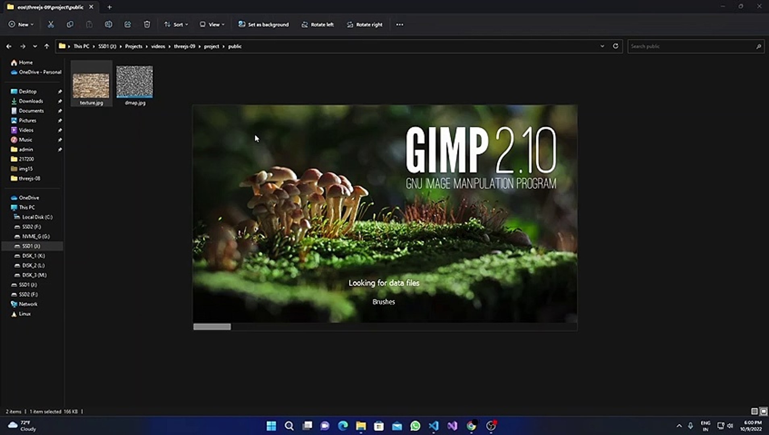
Task: Click the videos breadcrumb in address bar
Action: 158,46
